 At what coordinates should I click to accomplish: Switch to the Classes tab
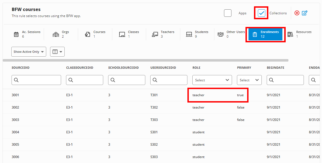tap(129, 34)
